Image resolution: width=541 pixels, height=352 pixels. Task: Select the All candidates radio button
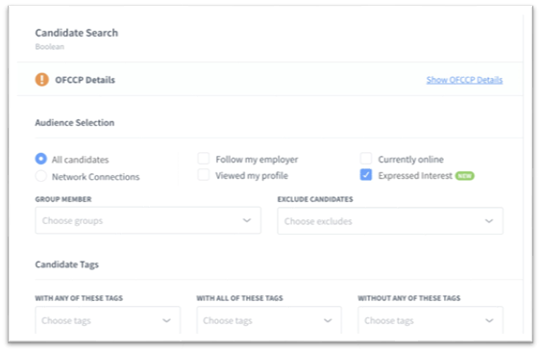point(40,159)
